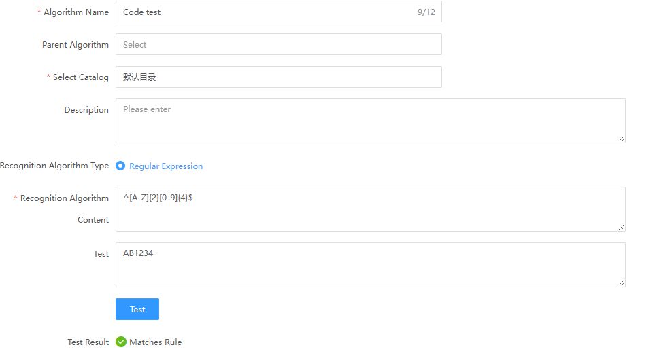Click the blue Test button
Screen dimensions: 653x360
pyautogui.click(x=137, y=309)
